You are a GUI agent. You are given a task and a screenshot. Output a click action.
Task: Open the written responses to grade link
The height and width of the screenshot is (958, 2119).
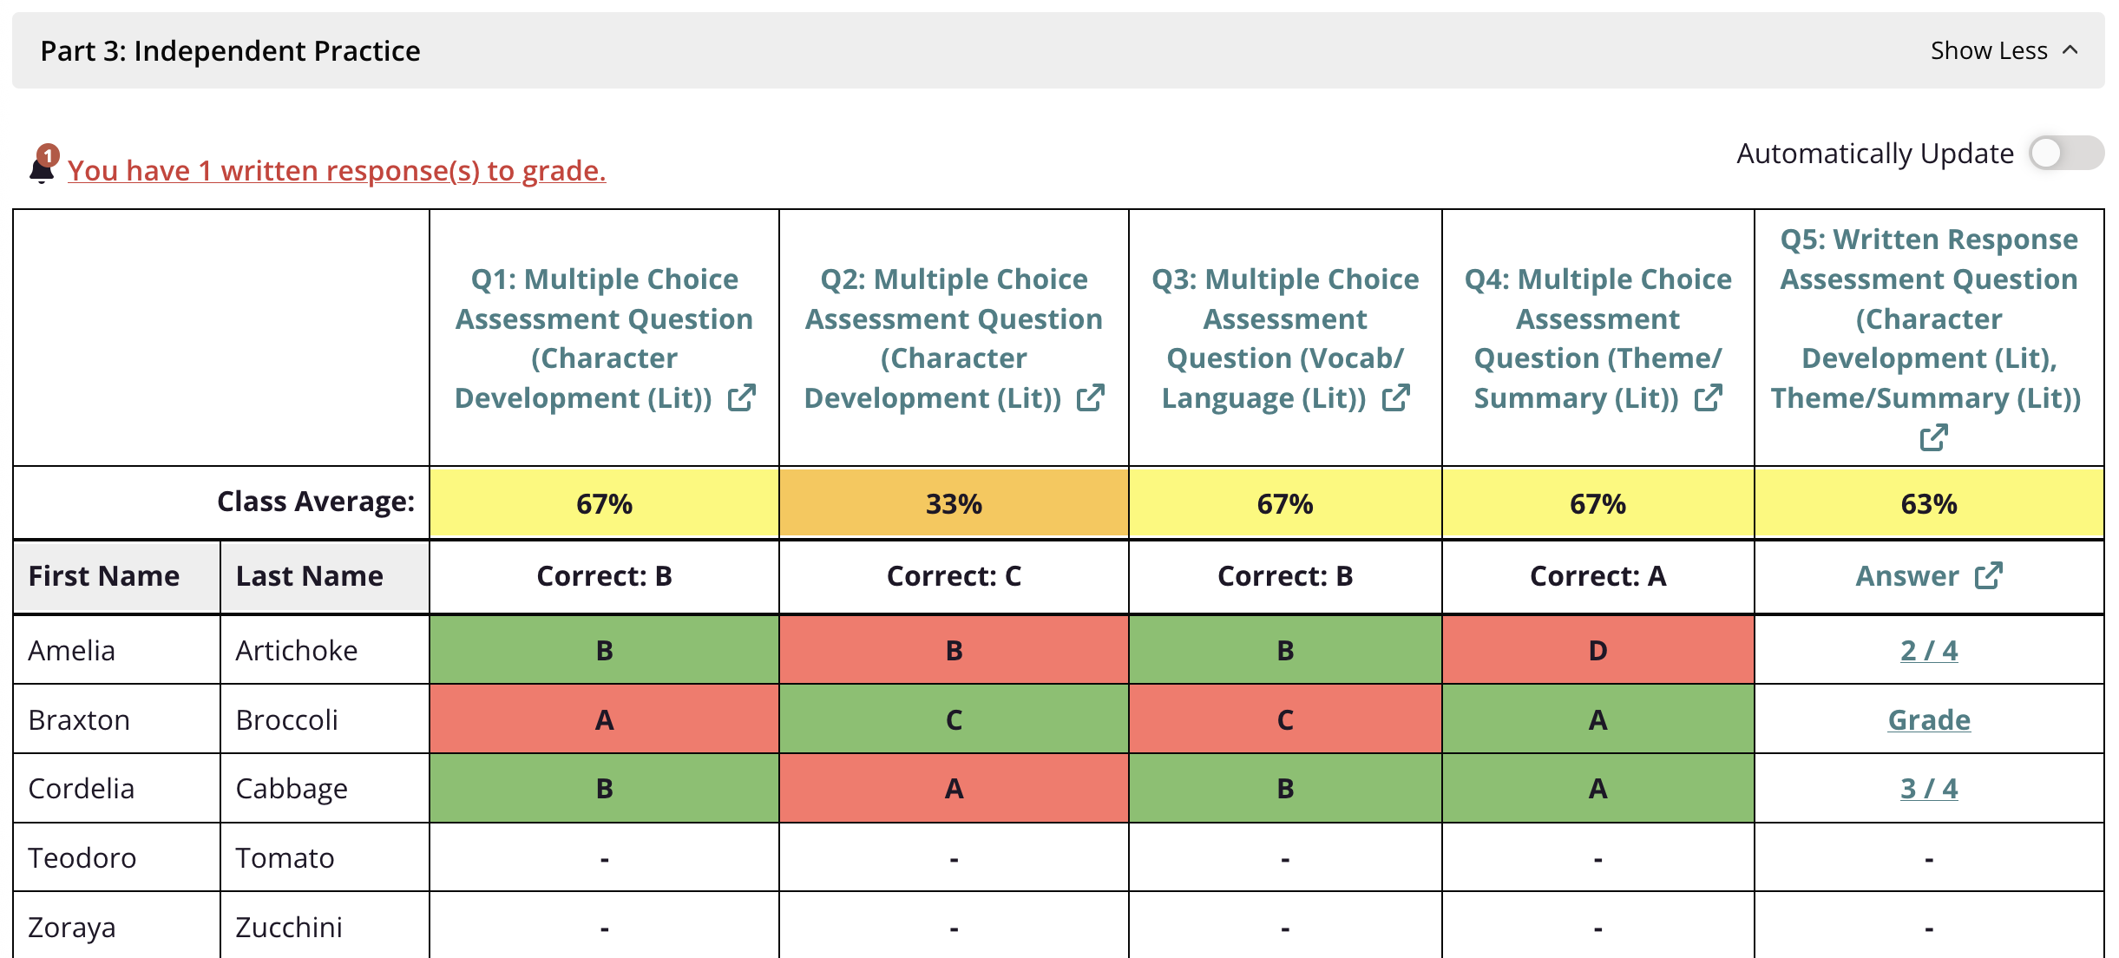tap(337, 170)
